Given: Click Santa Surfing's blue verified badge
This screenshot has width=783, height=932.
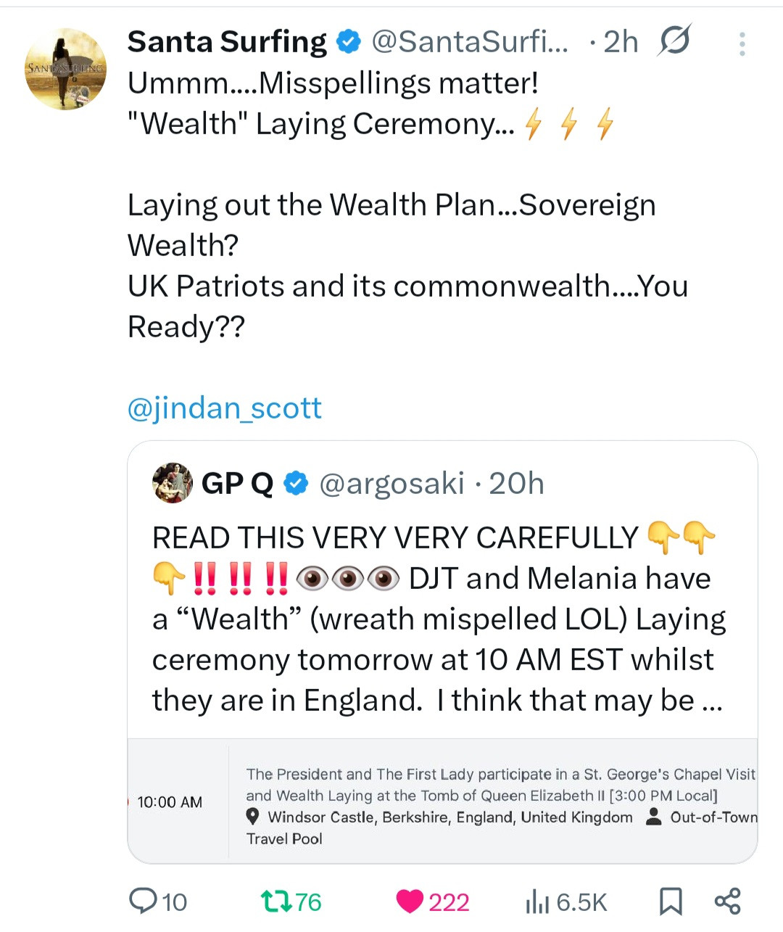Looking at the screenshot, I should point(349,42).
